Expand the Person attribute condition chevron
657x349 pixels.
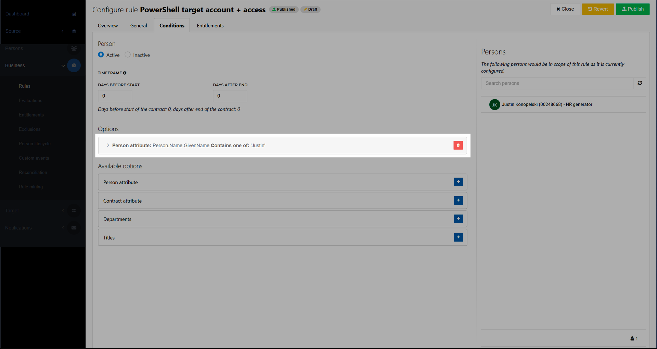tap(108, 146)
